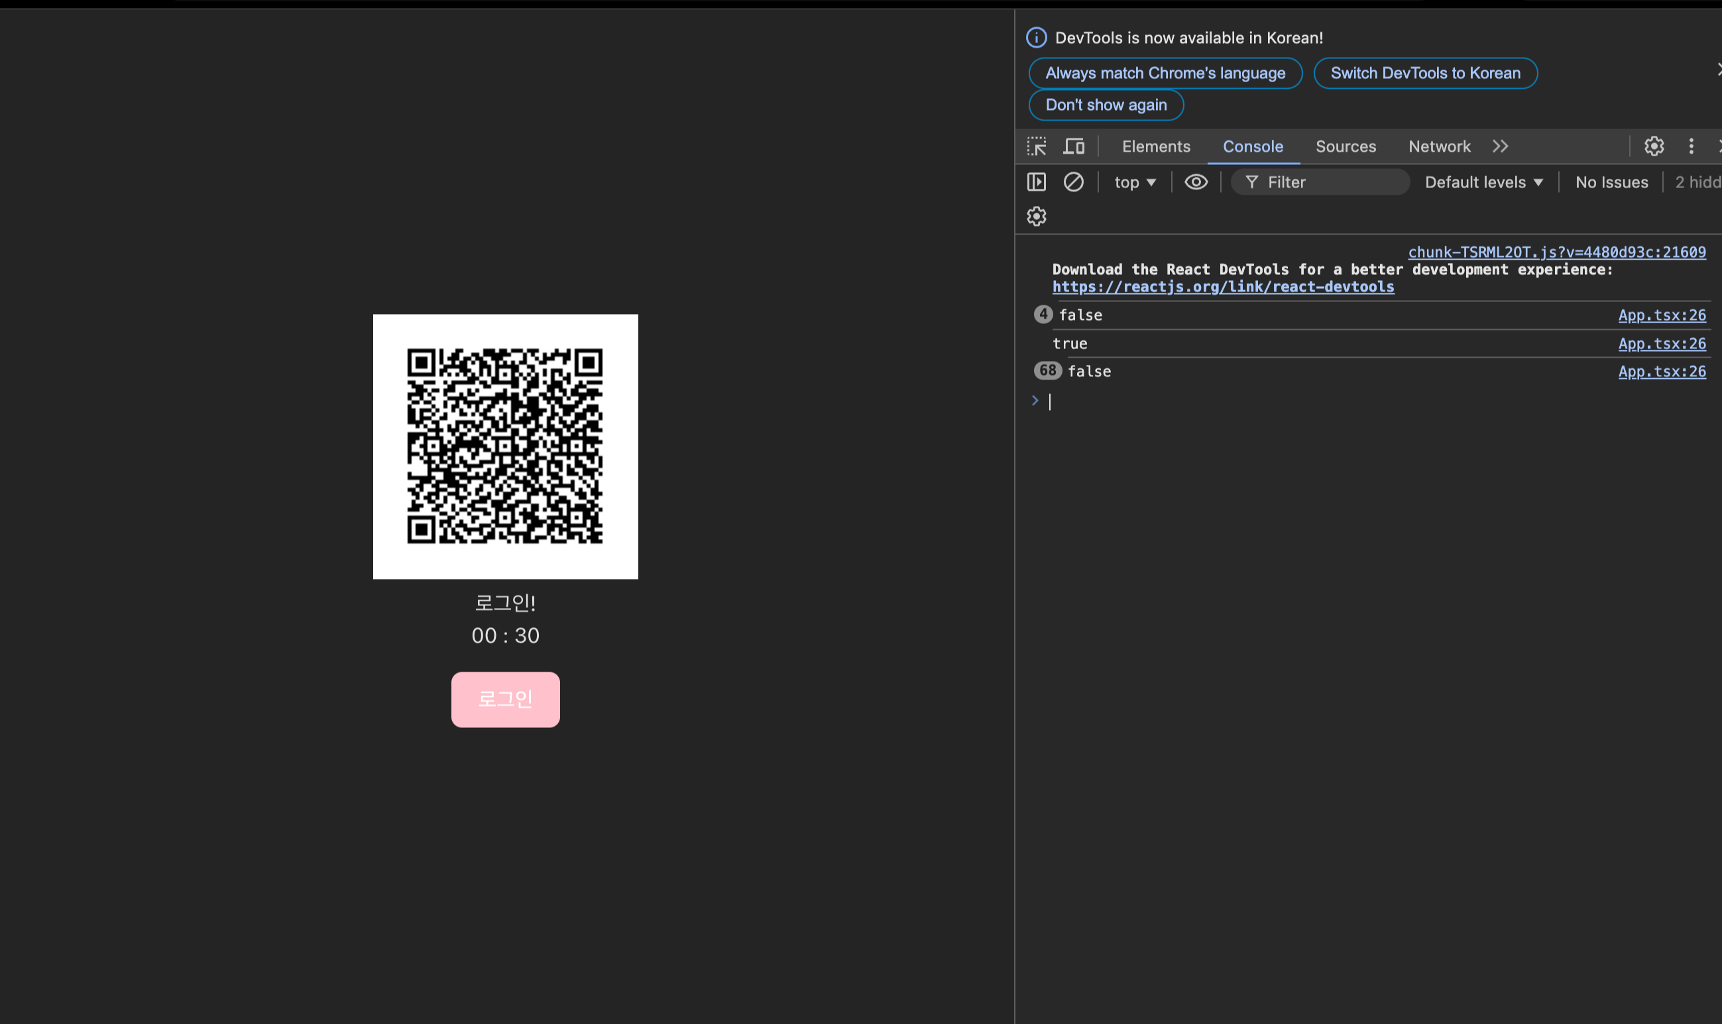1722x1024 pixels.
Task: Select the inspect element picker icon
Action: (x=1037, y=146)
